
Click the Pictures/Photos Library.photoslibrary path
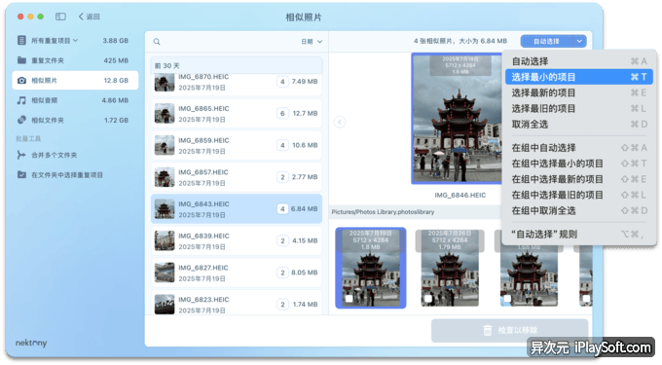pos(383,212)
